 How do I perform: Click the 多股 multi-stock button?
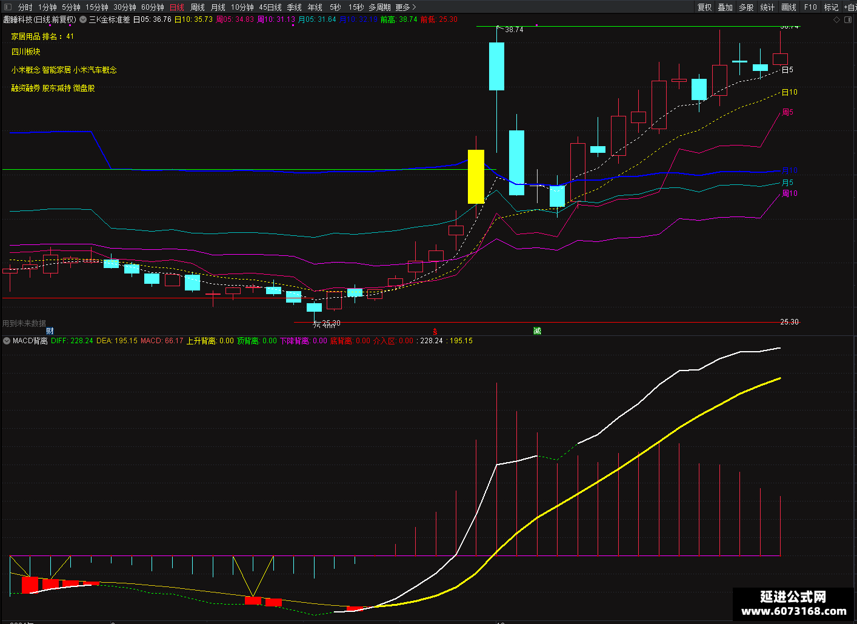click(x=746, y=7)
